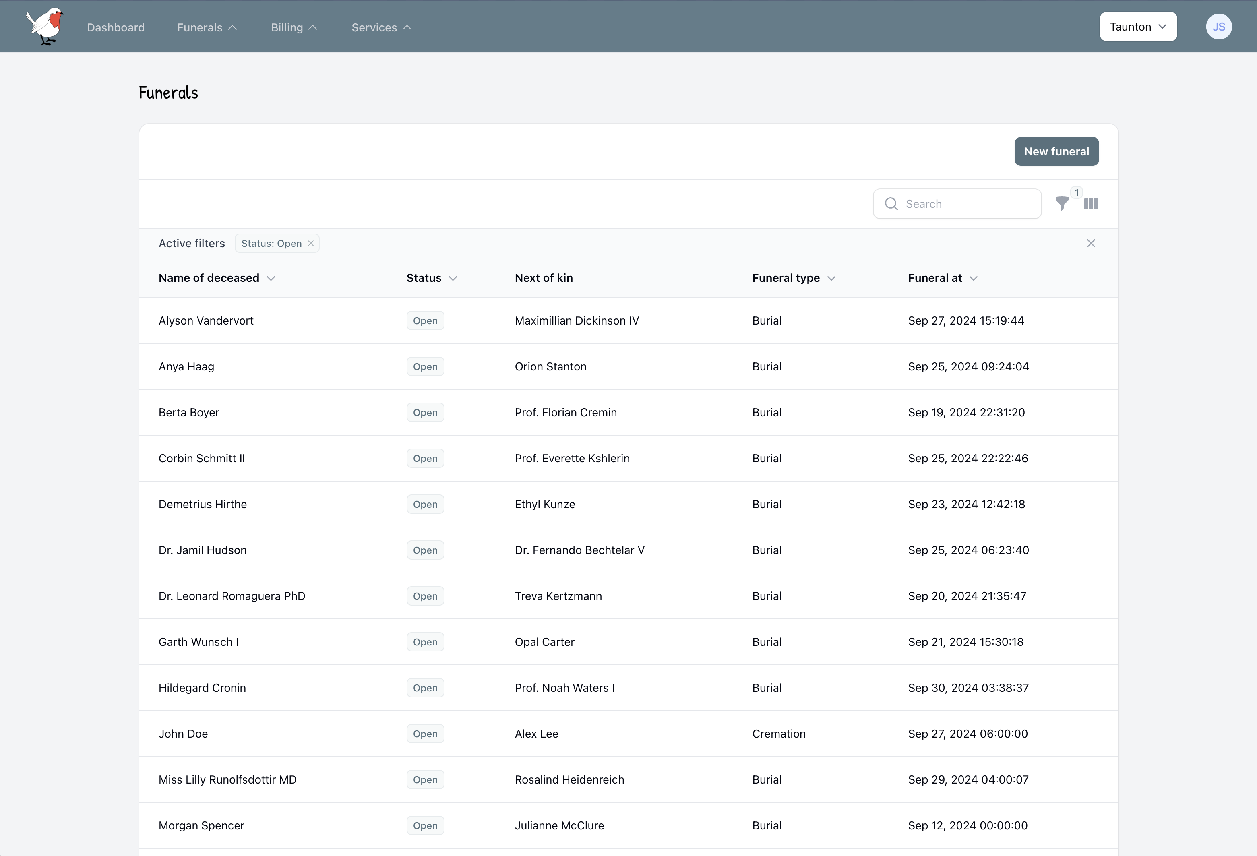Toggle columns with the column layout icon
1257x856 pixels.
1091,204
